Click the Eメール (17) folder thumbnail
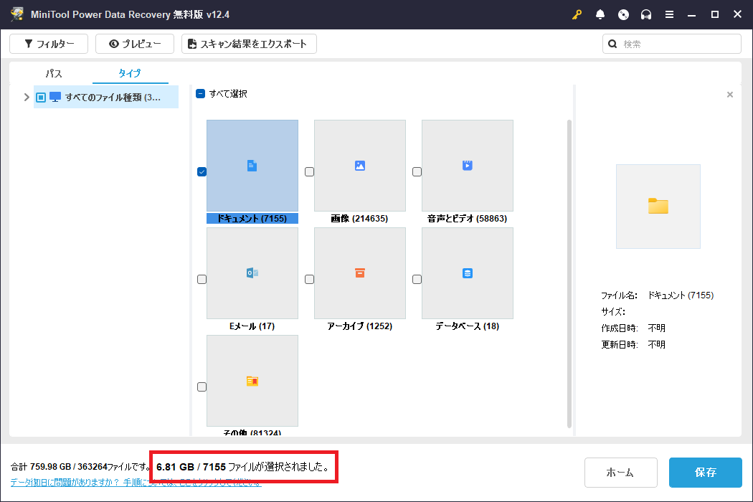This screenshot has height=502, width=753. pos(252,273)
